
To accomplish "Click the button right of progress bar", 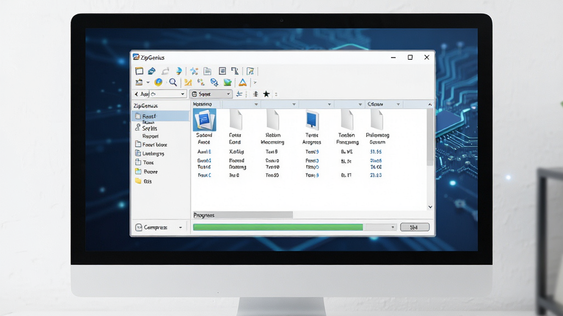I will coord(415,227).
